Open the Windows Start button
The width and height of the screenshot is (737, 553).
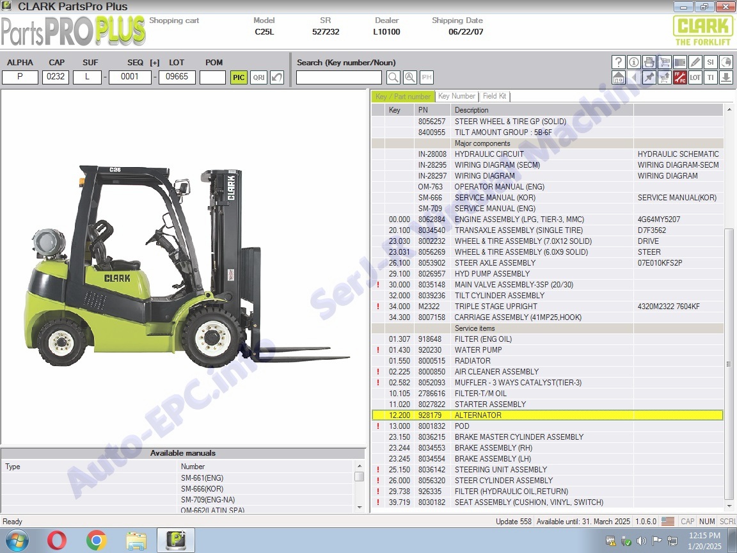tap(17, 540)
